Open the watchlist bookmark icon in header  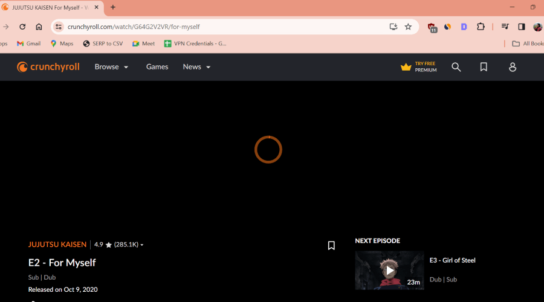click(x=484, y=67)
